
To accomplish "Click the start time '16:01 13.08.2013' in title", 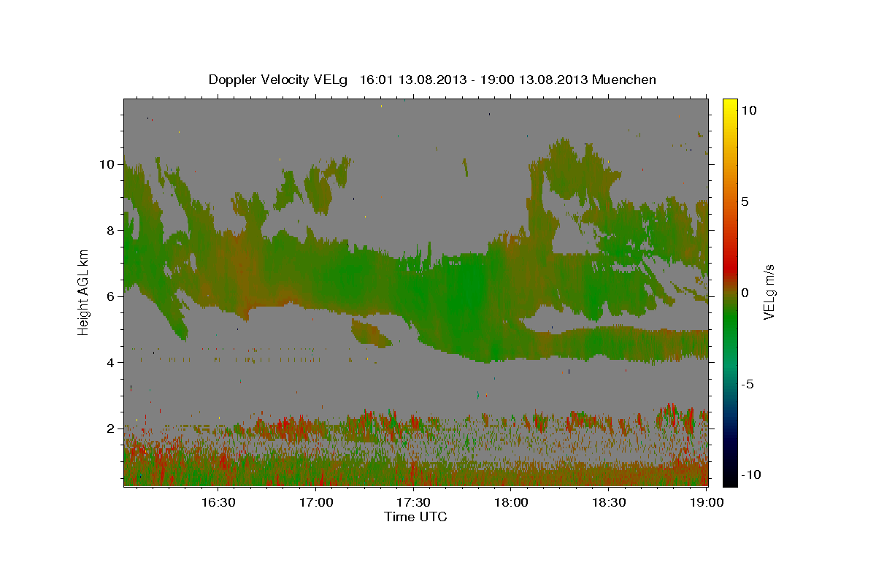I will pyautogui.click(x=414, y=80).
